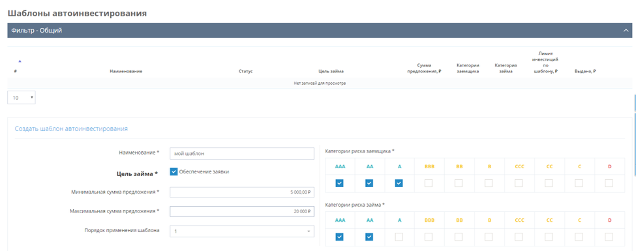Collapse the Фильтр - Общий panel chevron
The width and height of the screenshot is (636, 251).
[x=626, y=30]
